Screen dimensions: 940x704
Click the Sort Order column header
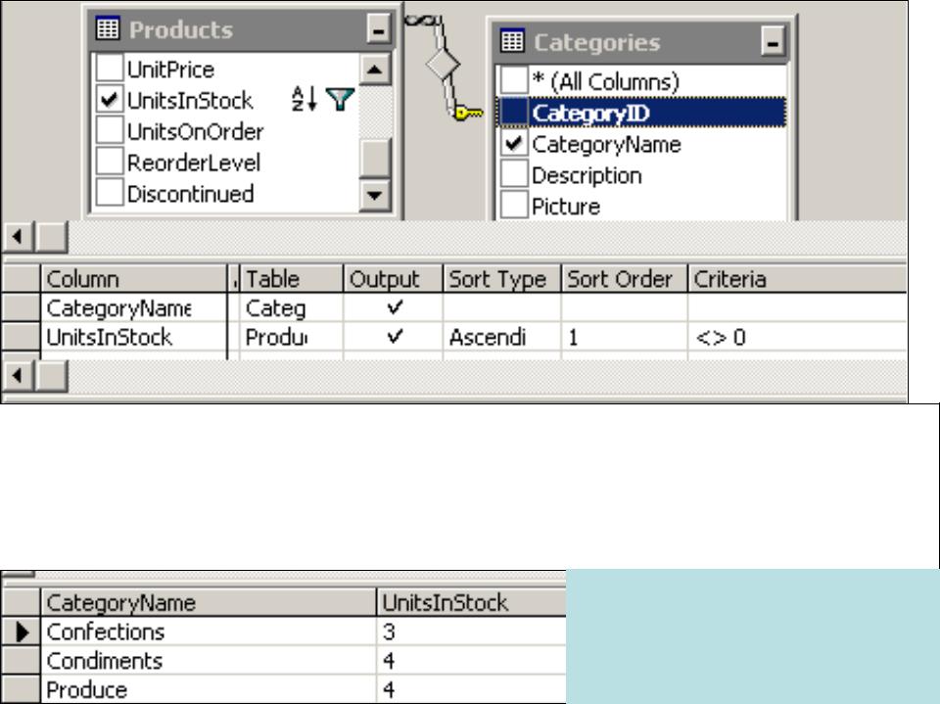624,279
